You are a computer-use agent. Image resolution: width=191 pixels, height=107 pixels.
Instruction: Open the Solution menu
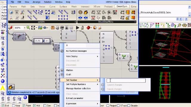coord(48,2)
